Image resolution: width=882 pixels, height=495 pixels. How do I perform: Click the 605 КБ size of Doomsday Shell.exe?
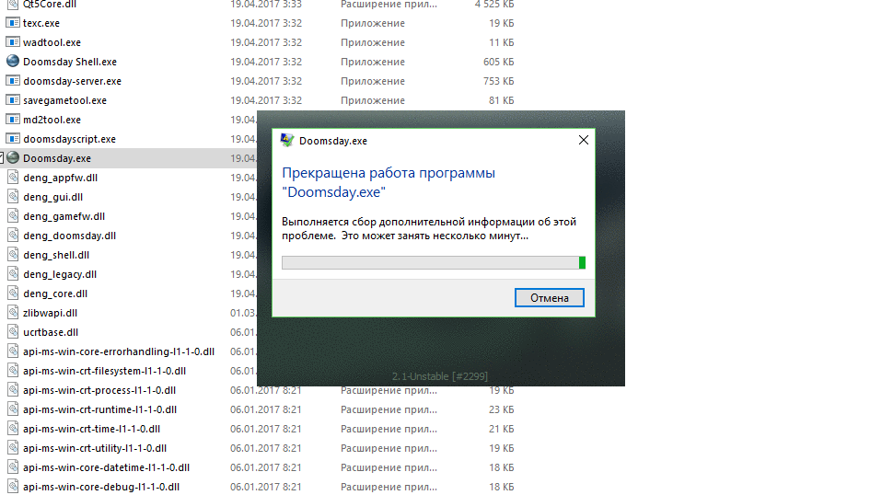(x=498, y=62)
